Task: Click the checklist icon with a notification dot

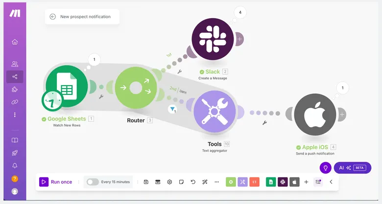Action: click(x=318, y=182)
